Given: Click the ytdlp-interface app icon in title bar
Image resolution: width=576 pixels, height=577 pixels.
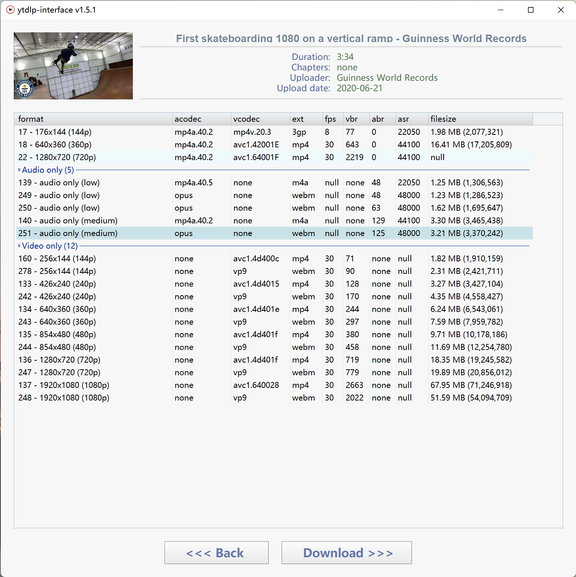Looking at the screenshot, I should coord(10,10).
